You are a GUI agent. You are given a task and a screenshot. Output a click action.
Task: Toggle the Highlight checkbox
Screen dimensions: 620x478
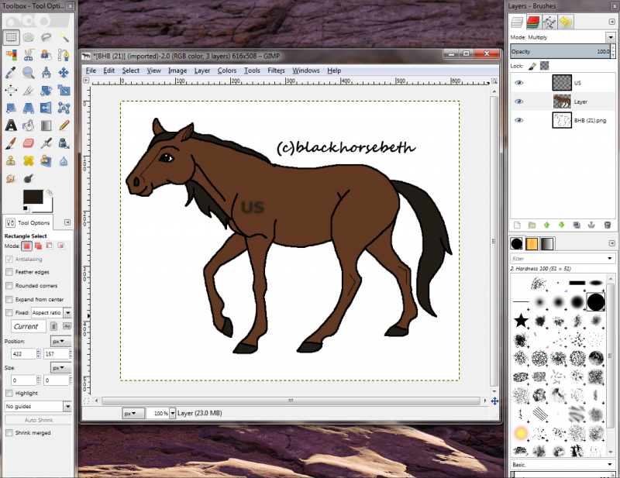pyautogui.click(x=9, y=393)
